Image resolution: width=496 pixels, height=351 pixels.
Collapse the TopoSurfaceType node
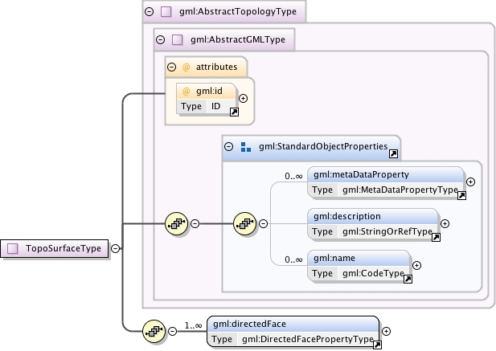tap(116, 249)
